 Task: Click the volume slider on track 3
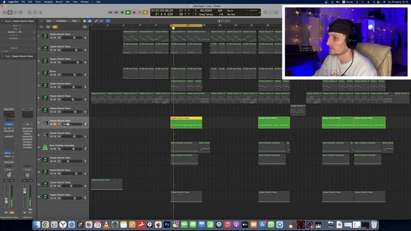pyautogui.click(x=71, y=62)
